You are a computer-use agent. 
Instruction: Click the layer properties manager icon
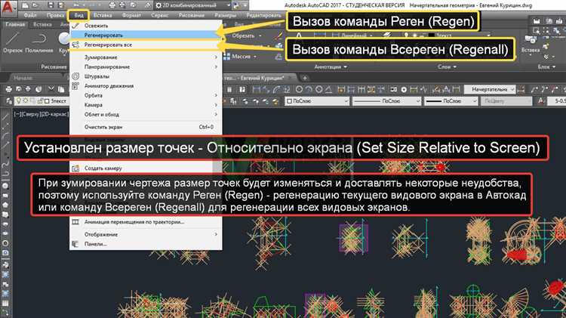(8, 100)
